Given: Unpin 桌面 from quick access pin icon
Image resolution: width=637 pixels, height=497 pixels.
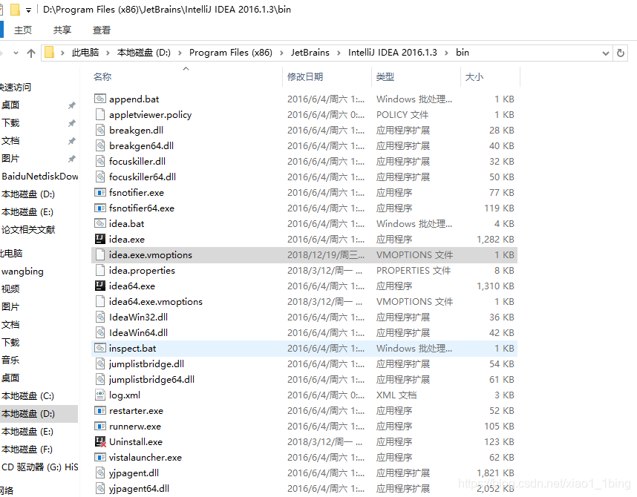Looking at the screenshot, I should pyautogui.click(x=71, y=105).
